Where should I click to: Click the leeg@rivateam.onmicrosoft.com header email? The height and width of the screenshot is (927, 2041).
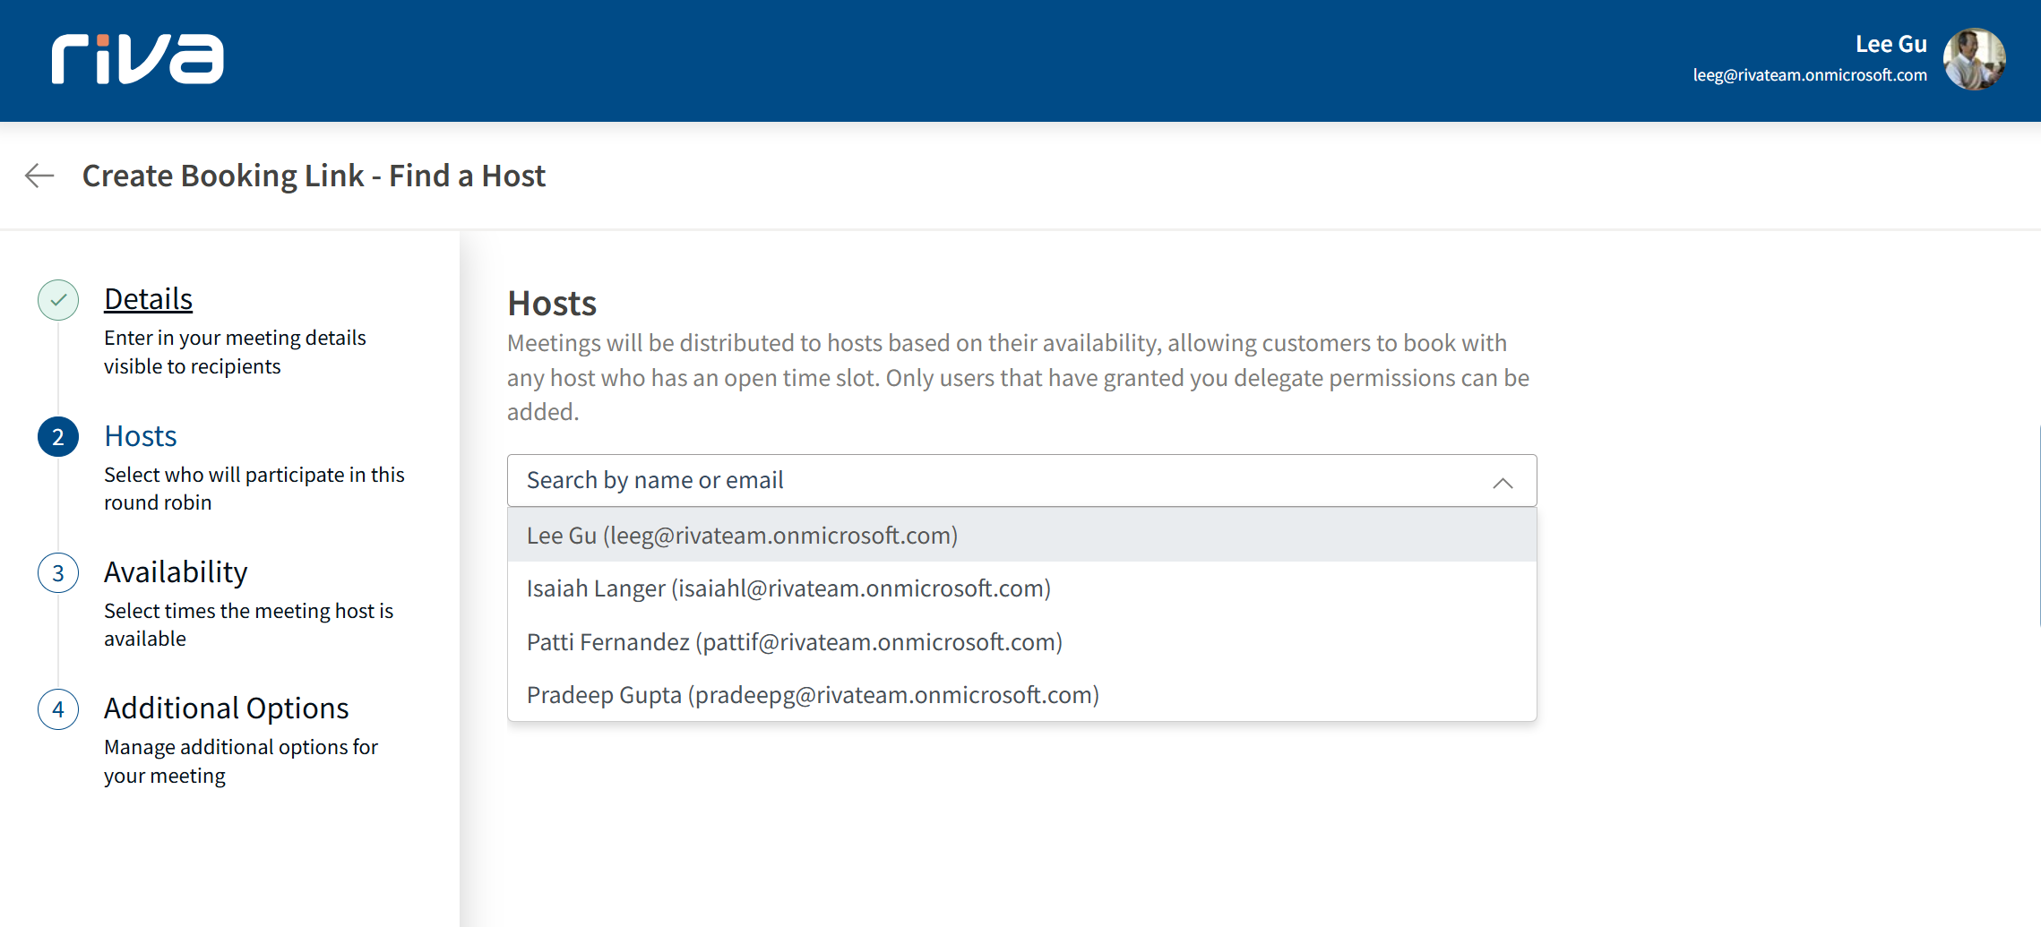1809,75
